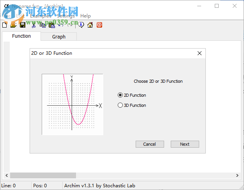The height and width of the screenshot is (190, 244).
Task: Open a file using the folder icon
Action: tap(14, 25)
